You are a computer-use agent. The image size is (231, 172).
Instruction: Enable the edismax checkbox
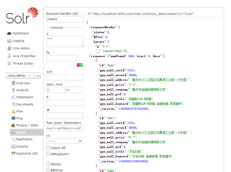tap(48, 170)
